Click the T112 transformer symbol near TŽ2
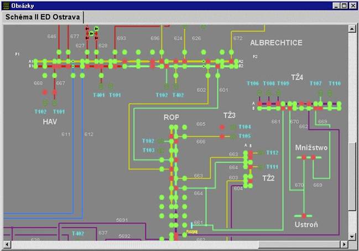The image size is (359, 251). 259,153
